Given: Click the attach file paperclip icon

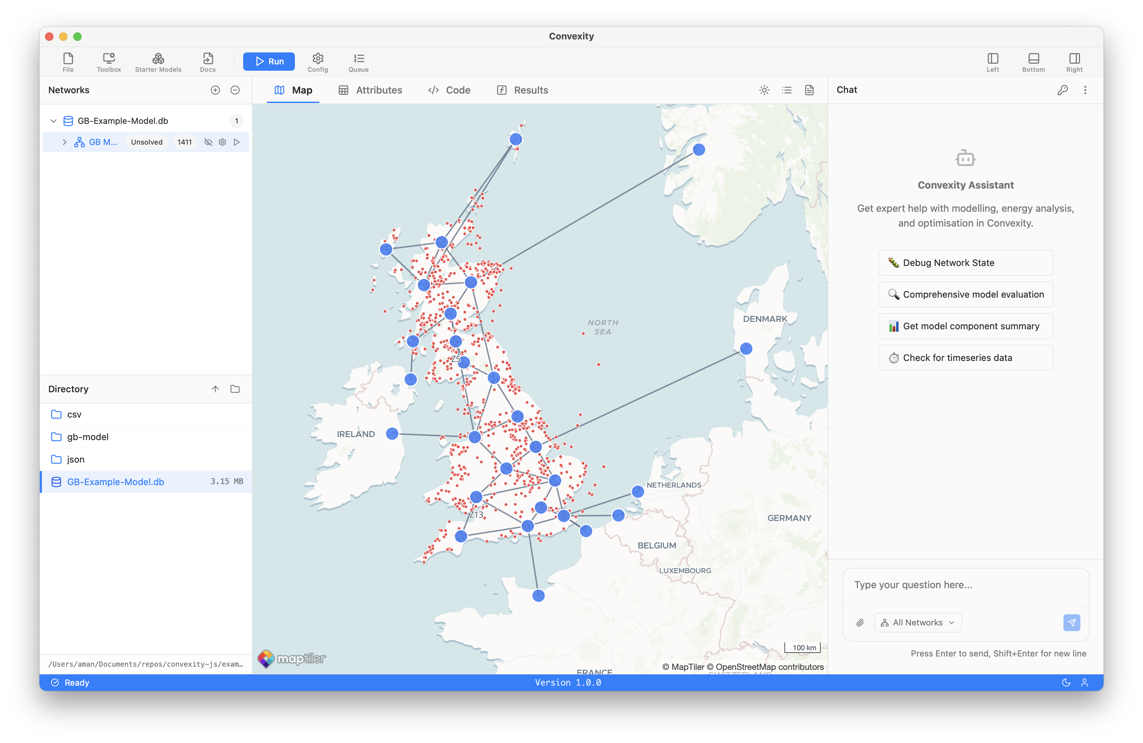Looking at the screenshot, I should pos(860,623).
